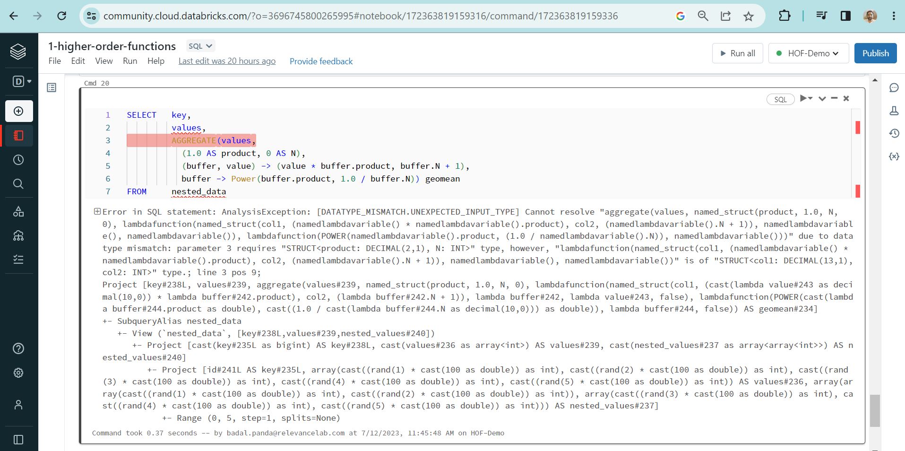Open the comments panel icon

tap(894, 87)
